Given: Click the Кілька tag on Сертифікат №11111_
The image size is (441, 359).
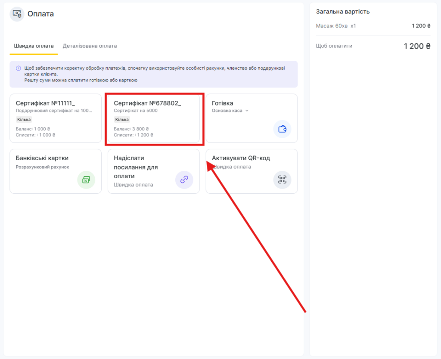Looking at the screenshot, I should coord(24,120).
